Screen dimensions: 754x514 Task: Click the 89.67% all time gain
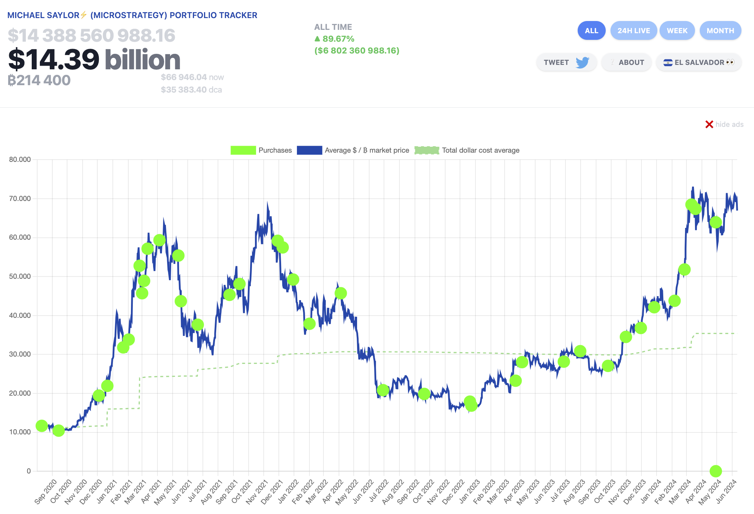334,39
